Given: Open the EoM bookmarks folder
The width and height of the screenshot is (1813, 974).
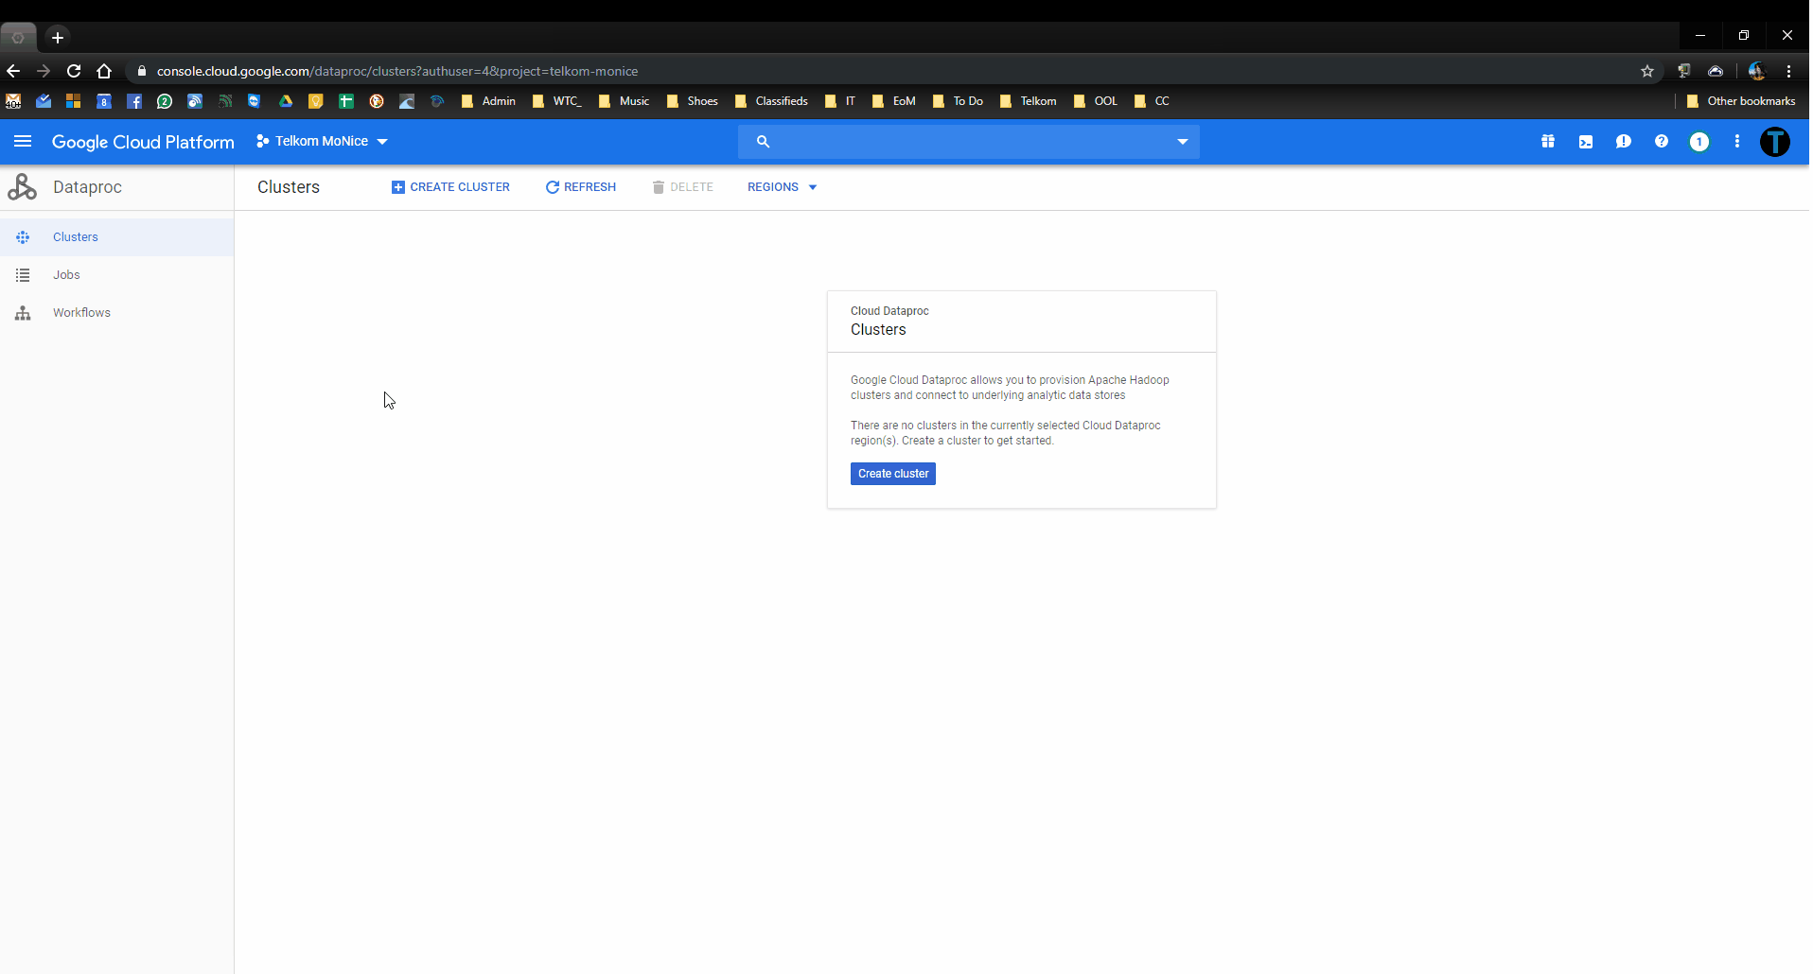Looking at the screenshot, I should 894,101.
